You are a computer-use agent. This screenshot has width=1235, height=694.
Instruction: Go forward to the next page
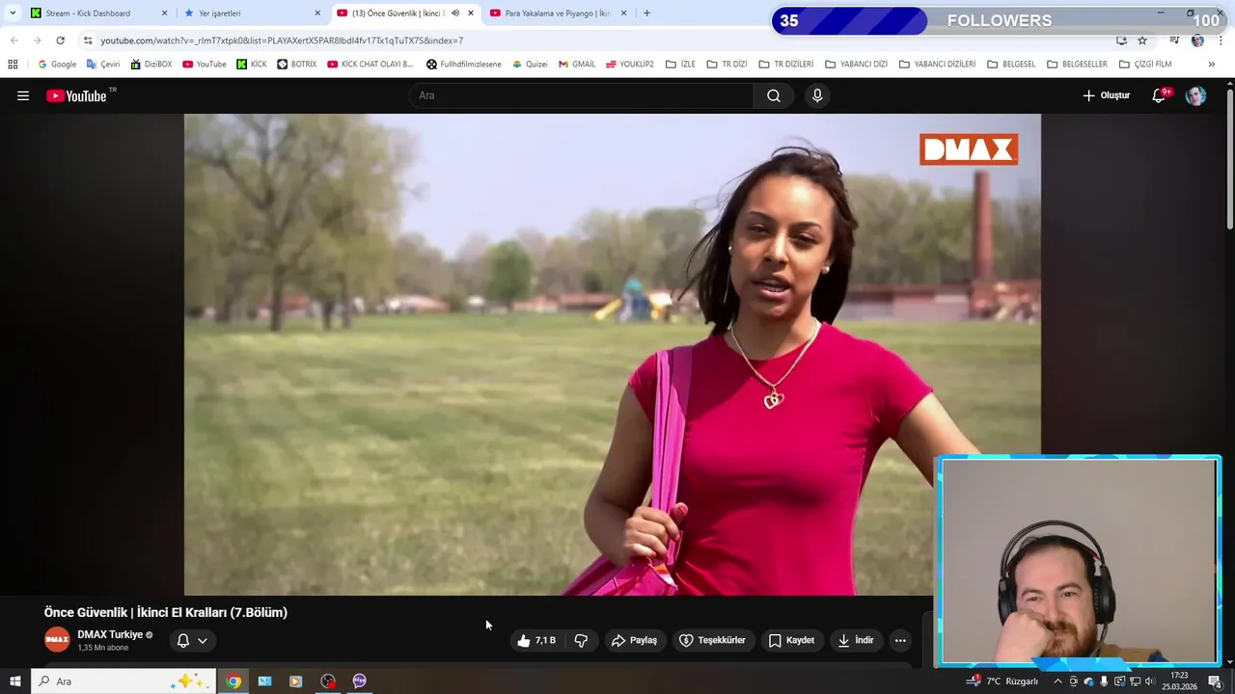click(x=38, y=40)
